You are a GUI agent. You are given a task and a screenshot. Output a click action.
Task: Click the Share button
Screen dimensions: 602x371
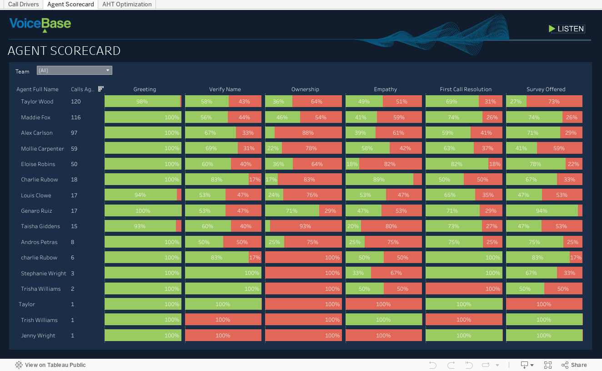pyautogui.click(x=574, y=365)
